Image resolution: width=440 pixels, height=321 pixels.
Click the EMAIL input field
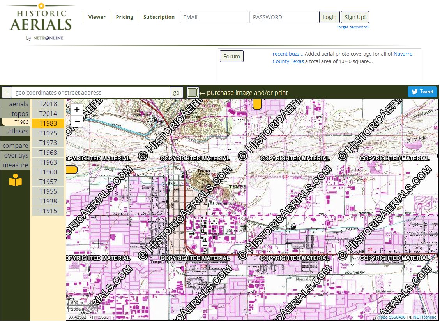pyautogui.click(x=214, y=17)
